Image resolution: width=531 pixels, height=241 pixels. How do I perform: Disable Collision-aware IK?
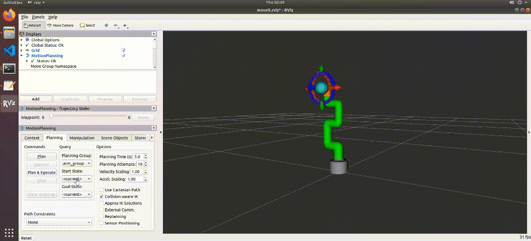[102, 196]
